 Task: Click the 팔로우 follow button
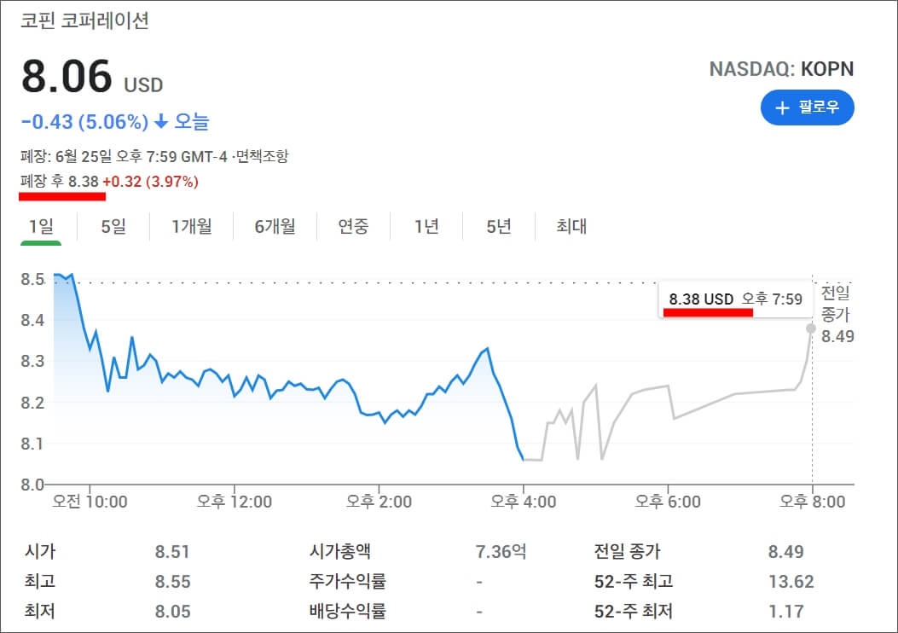click(807, 107)
